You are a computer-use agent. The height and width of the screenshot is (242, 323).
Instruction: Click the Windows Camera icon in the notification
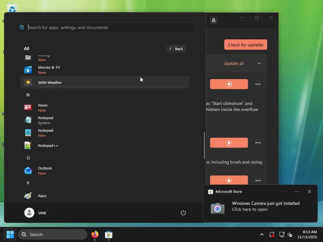[x=218, y=208]
